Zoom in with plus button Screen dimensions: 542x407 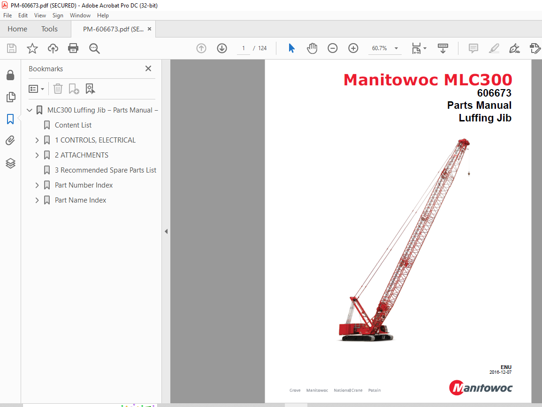[x=353, y=48]
